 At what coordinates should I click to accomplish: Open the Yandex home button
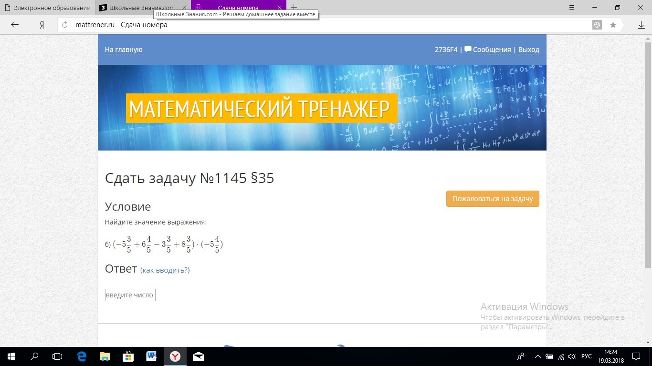tap(42, 25)
